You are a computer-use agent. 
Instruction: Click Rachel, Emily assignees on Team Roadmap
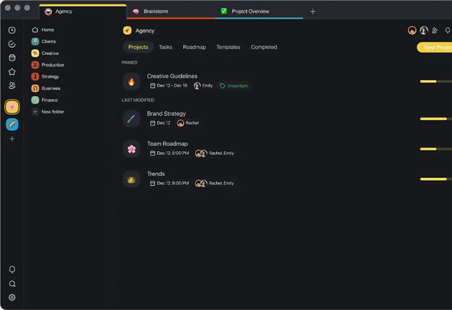point(215,153)
